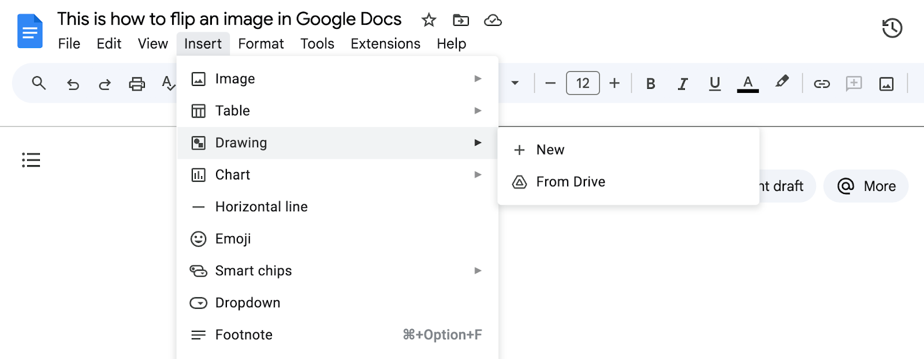Open the Format menu
Screen dimensions: 924x359
pos(261,44)
